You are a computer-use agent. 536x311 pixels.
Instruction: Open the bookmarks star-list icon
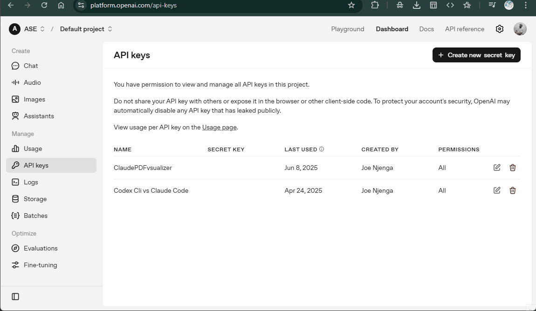click(x=467, y=5)
